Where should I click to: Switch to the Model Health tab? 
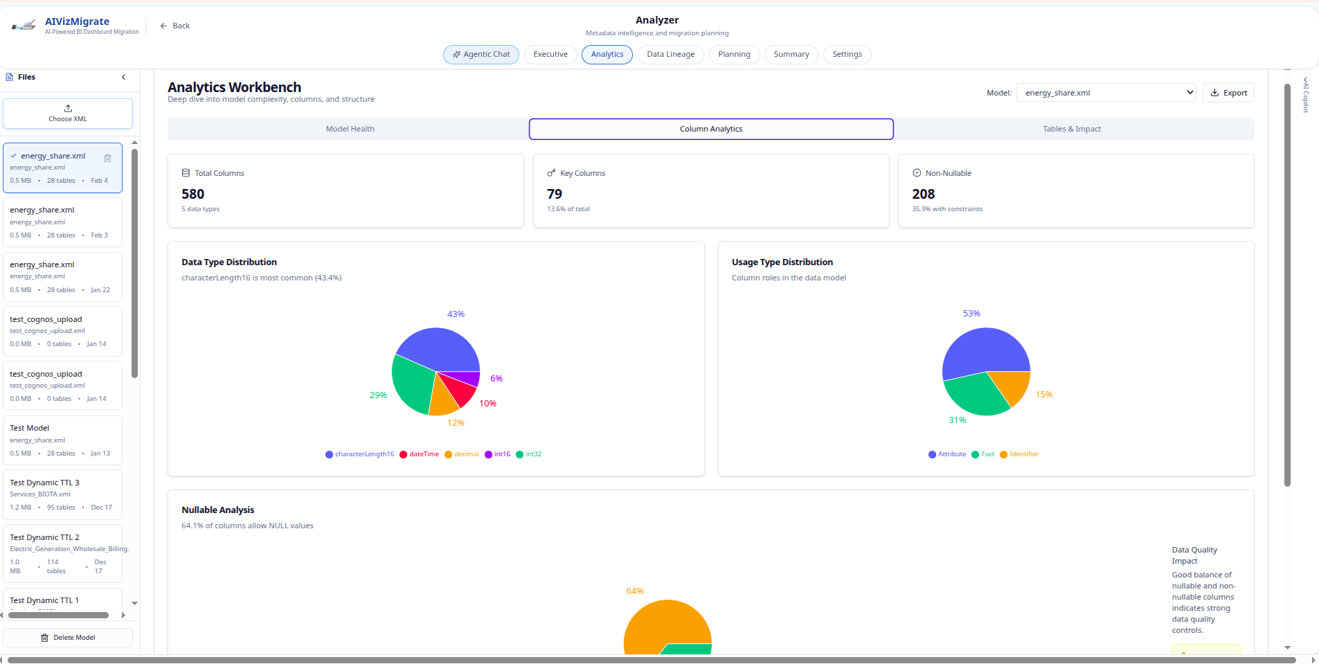[350, 129]
